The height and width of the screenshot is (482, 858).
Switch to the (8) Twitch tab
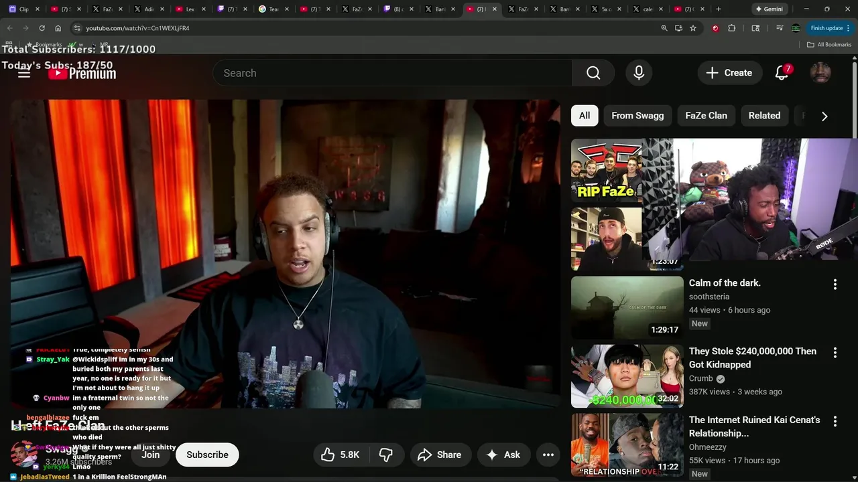(x=398, y=9)
